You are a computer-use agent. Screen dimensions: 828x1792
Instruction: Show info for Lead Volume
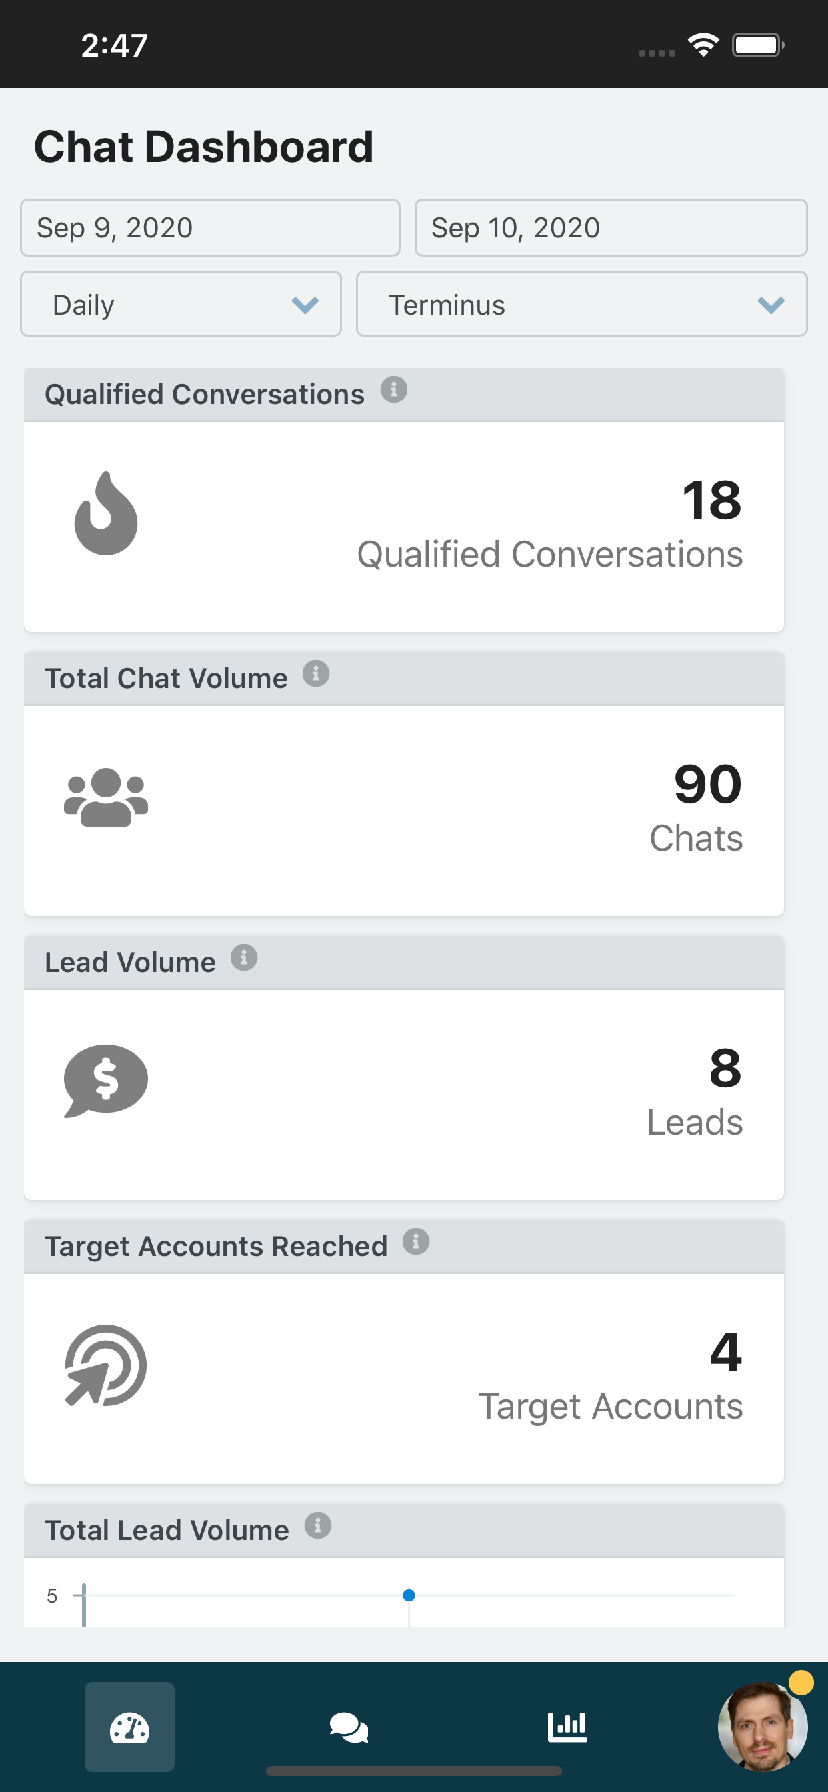click(x=244, y=957)
